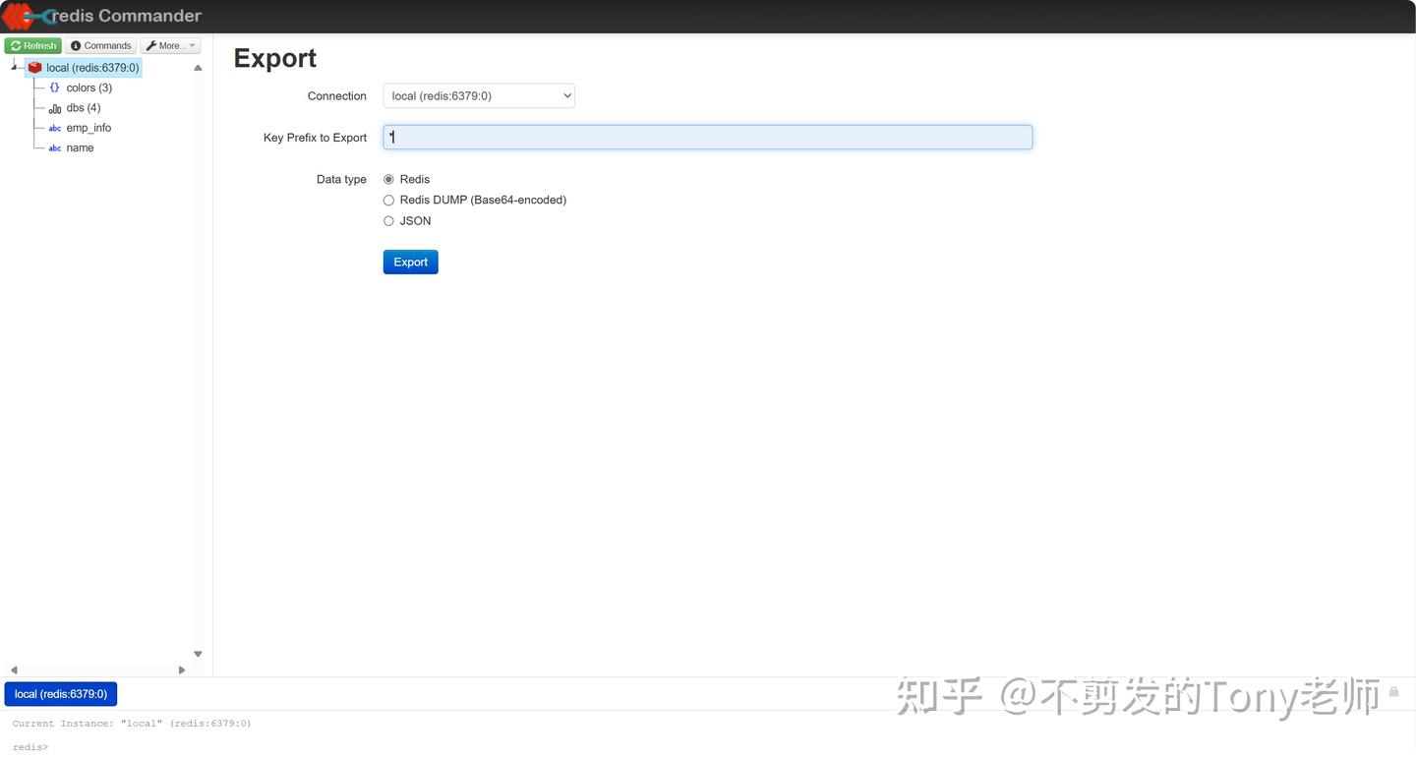Choose the Redis DUMP Base64-encoded option

pos(388,200)
